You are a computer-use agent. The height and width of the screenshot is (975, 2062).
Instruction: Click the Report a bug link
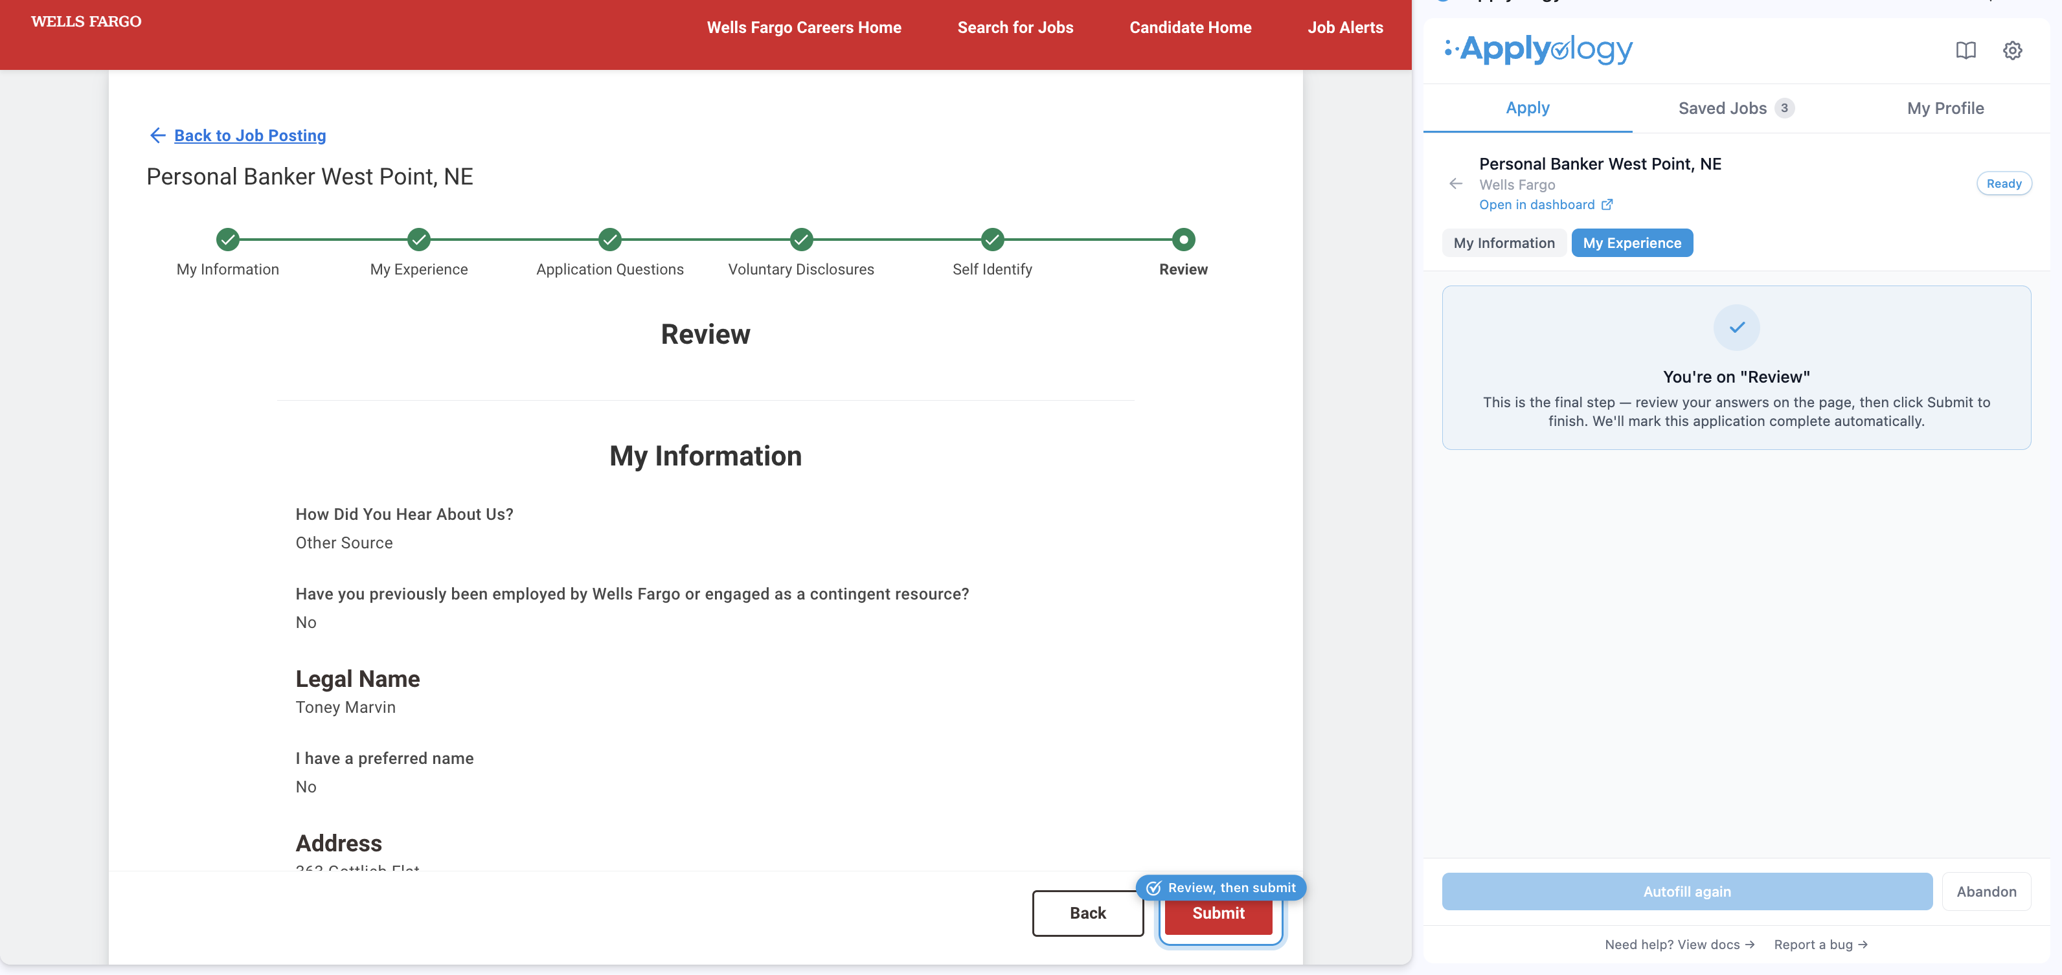click(x=1820, y=945)
